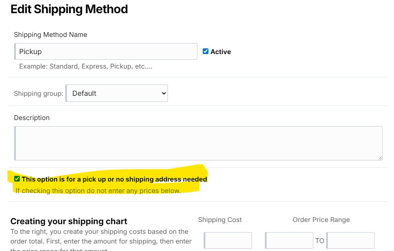Select the Order Price Range starting field

point(289,240)
